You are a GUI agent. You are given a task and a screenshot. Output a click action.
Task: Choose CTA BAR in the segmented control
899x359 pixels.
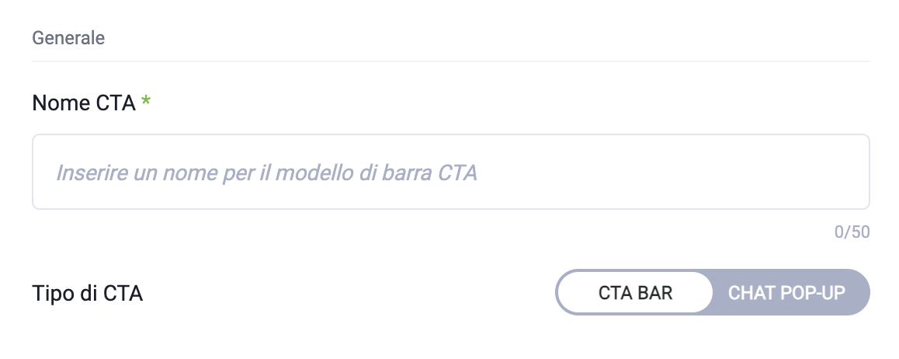click(x=634, y=293)
